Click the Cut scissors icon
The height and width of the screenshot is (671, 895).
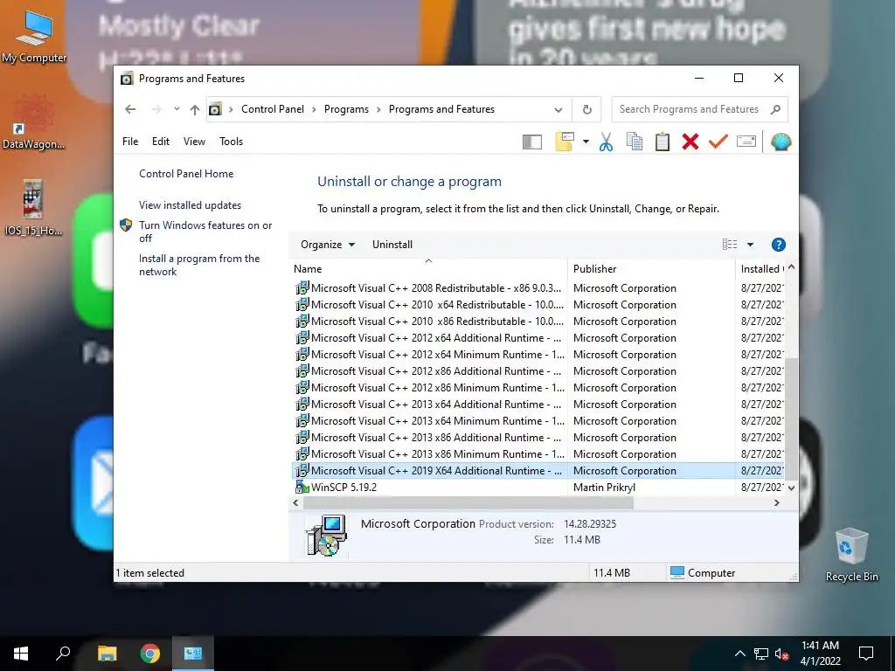click(x=606, y=142)
